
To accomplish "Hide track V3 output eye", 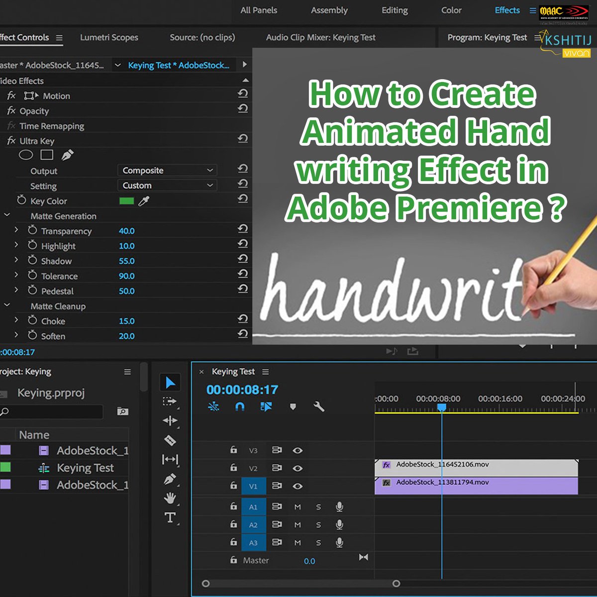I will click(x=298, y=450).
